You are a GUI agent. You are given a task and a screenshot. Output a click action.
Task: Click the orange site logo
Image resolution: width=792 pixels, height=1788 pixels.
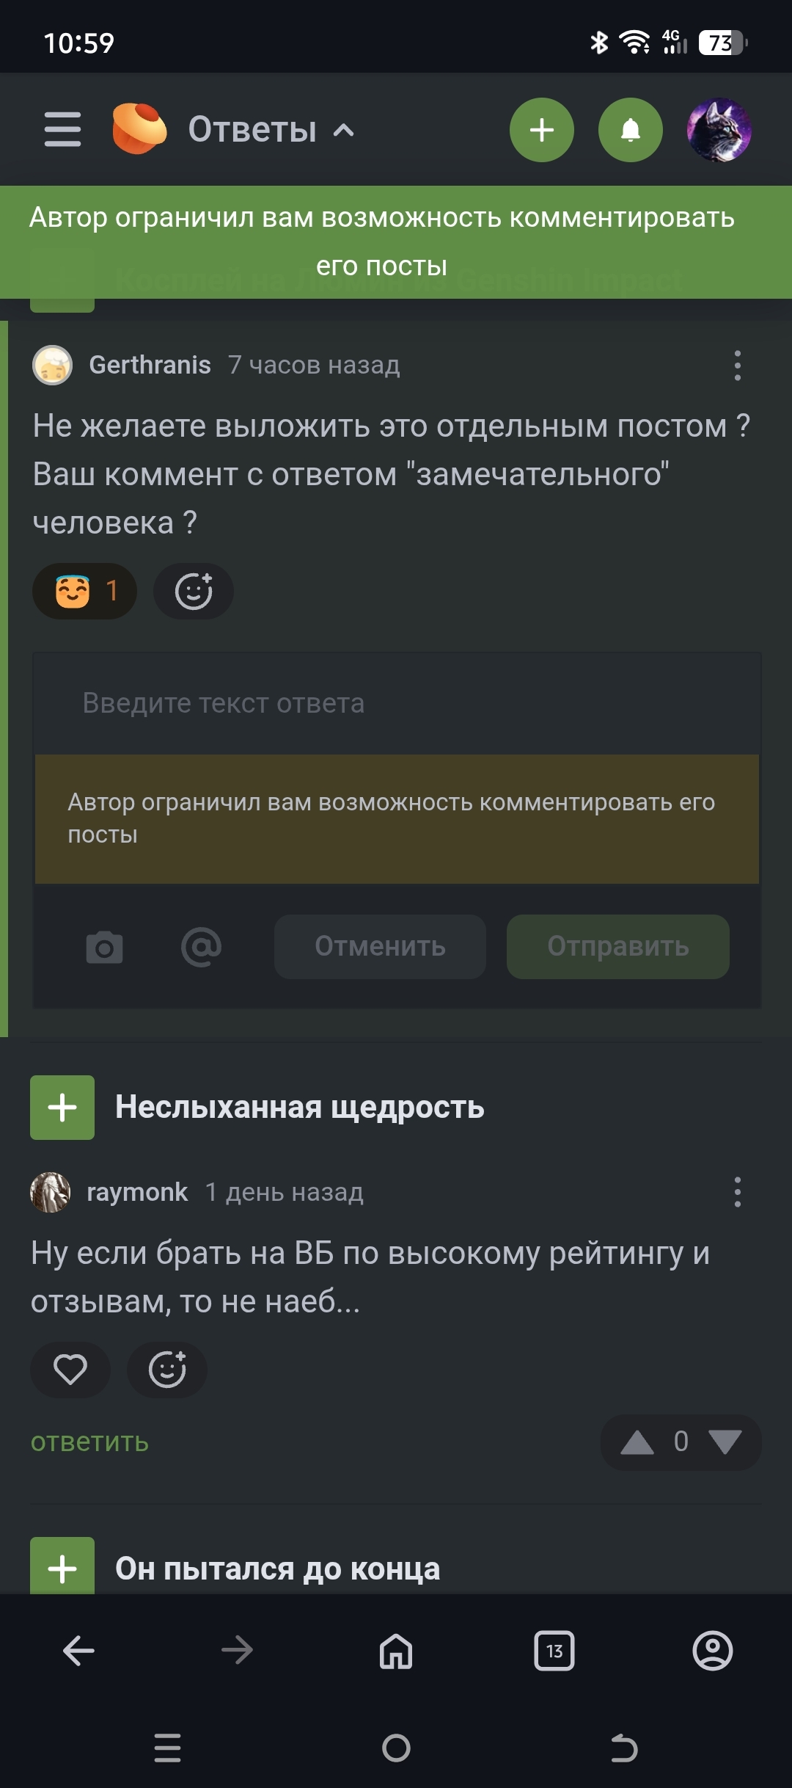(x=139, y=129)
